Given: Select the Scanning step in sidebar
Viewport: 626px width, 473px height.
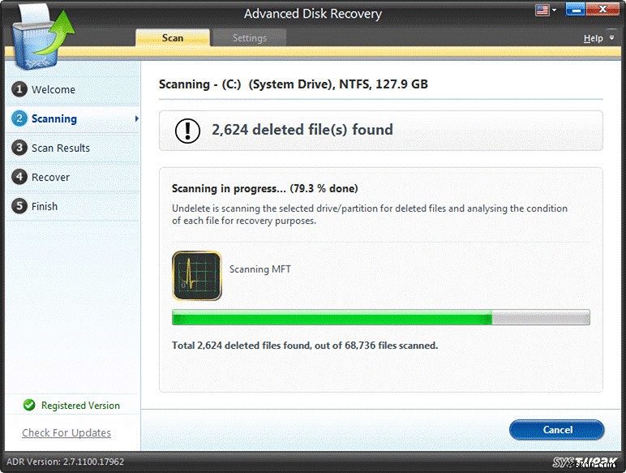Looking at the screenshot, I should (73, 118).
